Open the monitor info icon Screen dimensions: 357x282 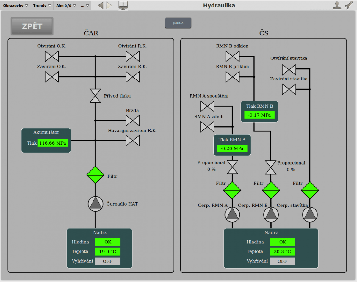point(123,5)
